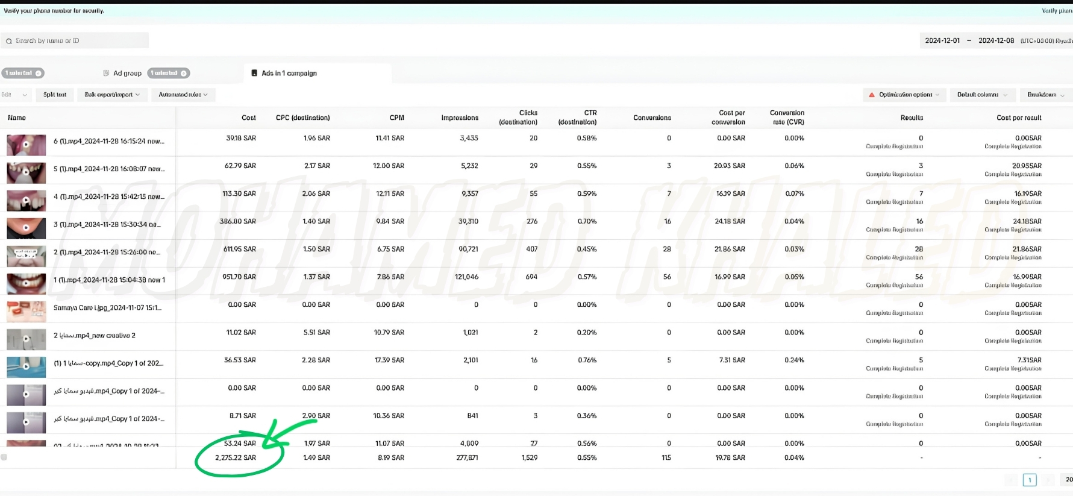
Task: Sort by Cost per result column header
Action: point(1019,118)
